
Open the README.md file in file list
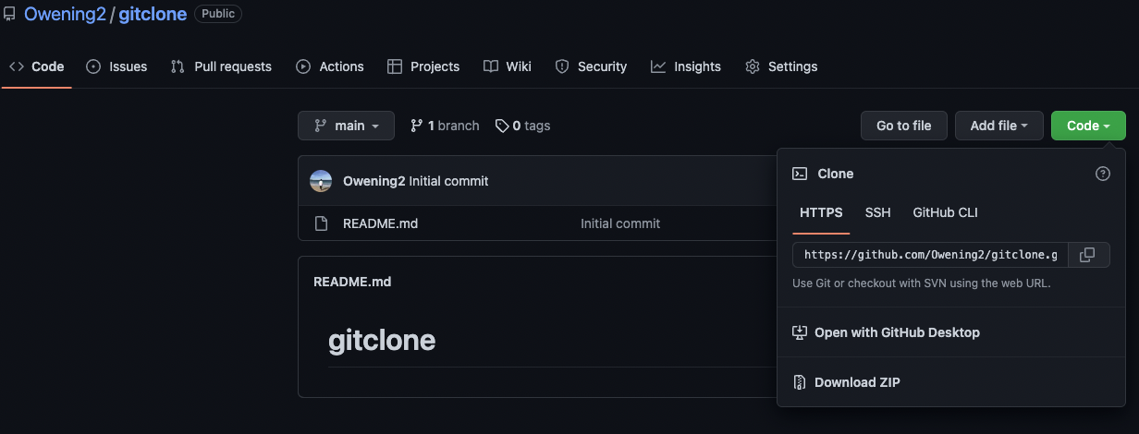click(380, 223)
